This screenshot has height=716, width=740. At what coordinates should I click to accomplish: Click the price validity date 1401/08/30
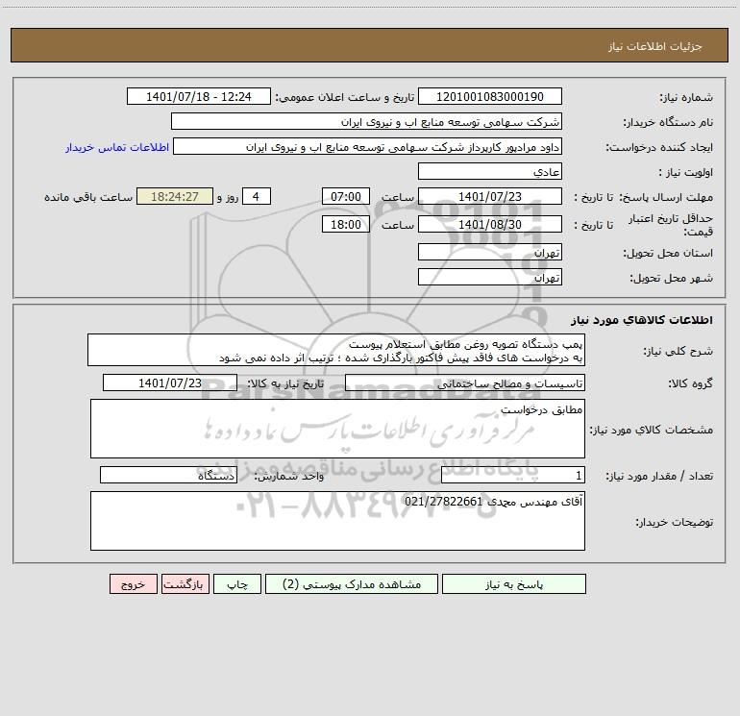tap(490, 224)
